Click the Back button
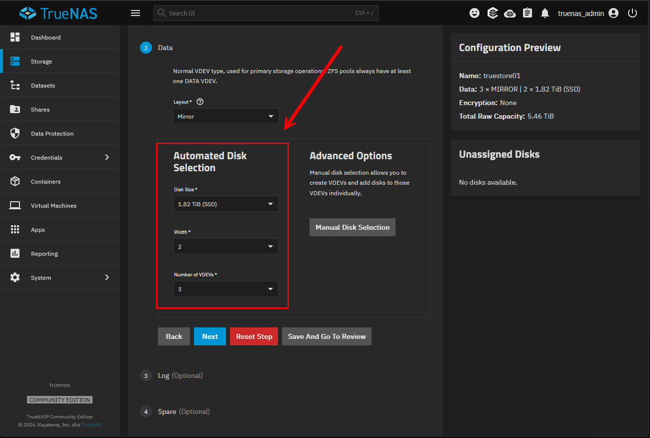Image resolution: width=650 pixels, height=438 pixels. coord(174,336)
